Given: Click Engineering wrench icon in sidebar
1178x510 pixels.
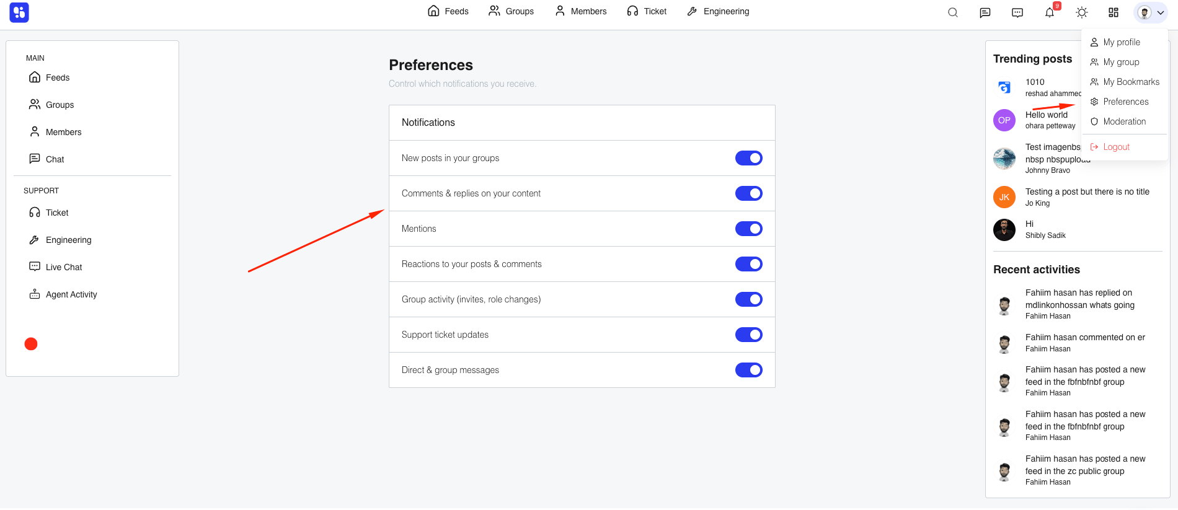Looking at the screenshot, I should tap(35, 240).
